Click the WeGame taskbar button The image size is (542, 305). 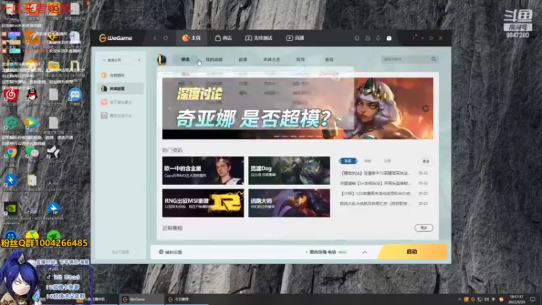point(141,300)
